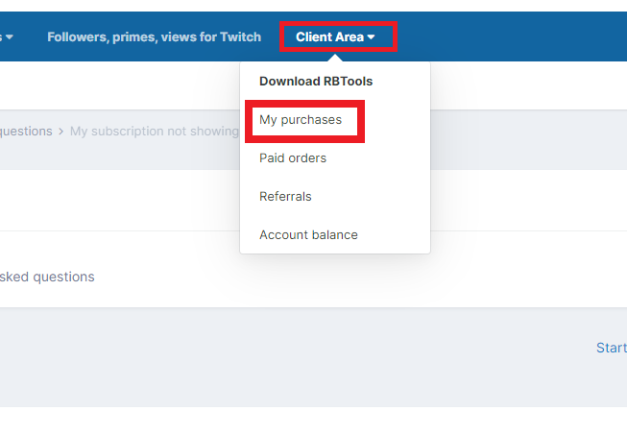Open Followers, primes, views for Twitch

(154, 37)
